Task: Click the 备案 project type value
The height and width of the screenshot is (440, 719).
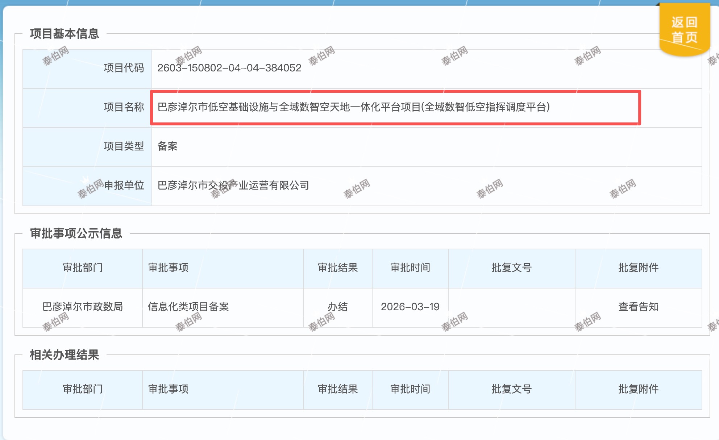Action: 167,146
